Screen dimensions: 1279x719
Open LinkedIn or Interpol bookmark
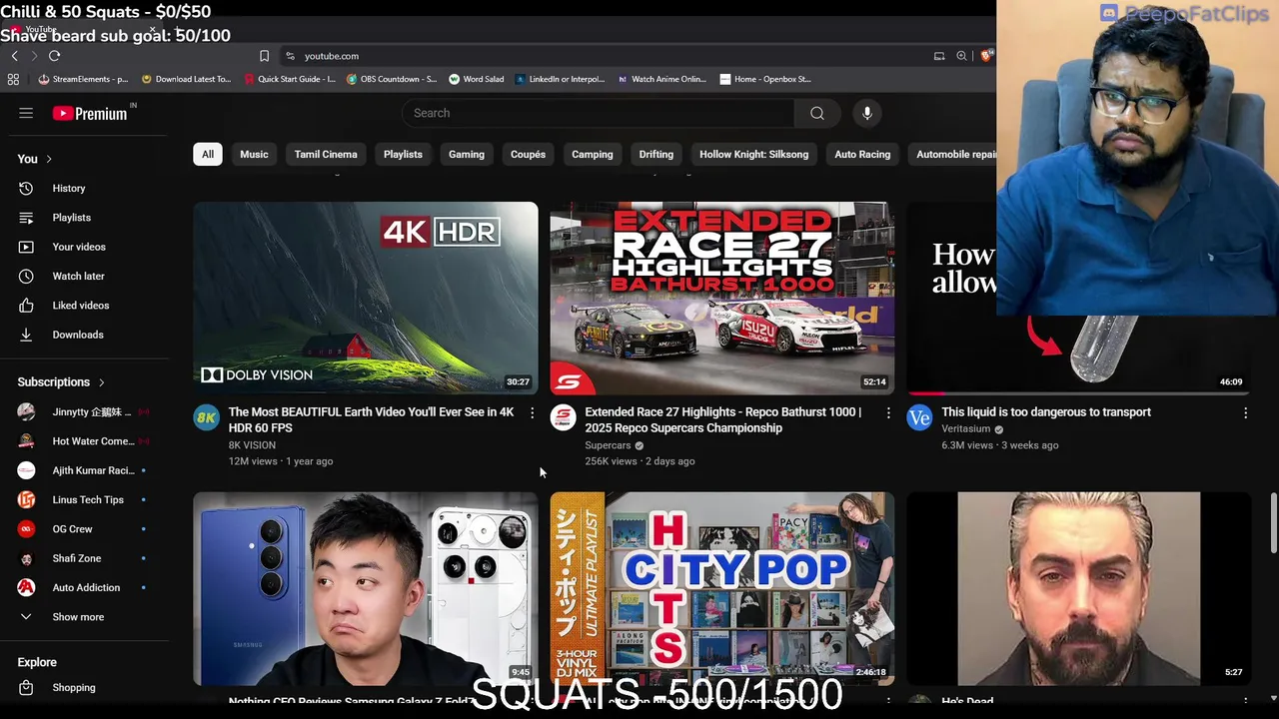[x=561, y=79]
